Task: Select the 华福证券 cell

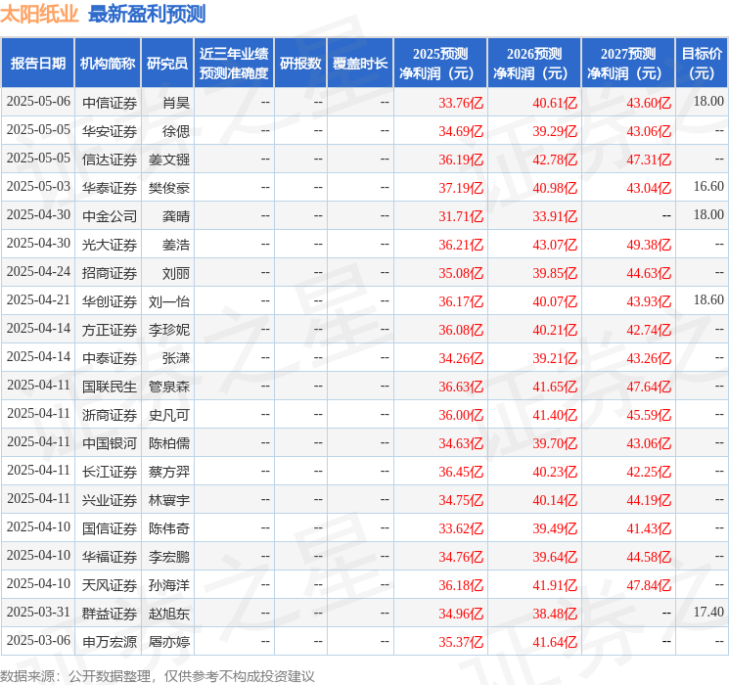Action: (x=110, y=557)
